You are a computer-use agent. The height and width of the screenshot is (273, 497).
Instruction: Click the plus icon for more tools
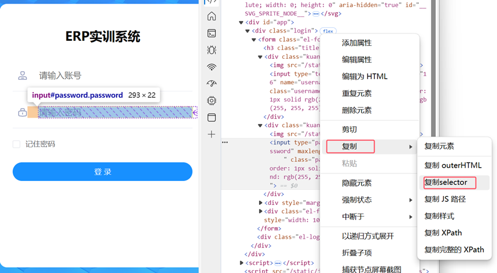tap(212, 134)
